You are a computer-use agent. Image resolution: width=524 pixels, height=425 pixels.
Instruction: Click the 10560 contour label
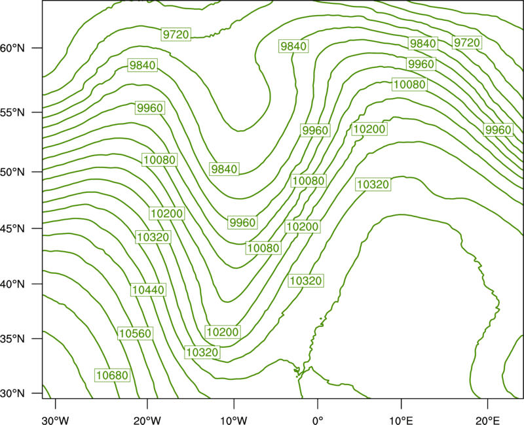[136, 333]
